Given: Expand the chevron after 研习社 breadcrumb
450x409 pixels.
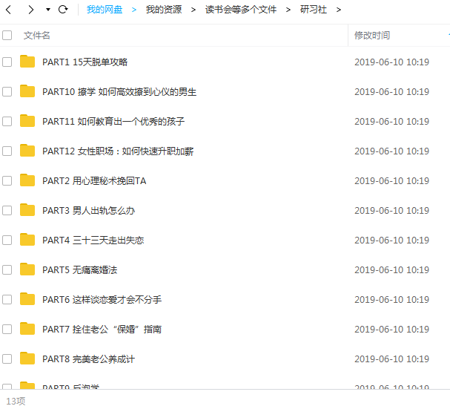Looking at the screenshot, I should coord(339,10).
